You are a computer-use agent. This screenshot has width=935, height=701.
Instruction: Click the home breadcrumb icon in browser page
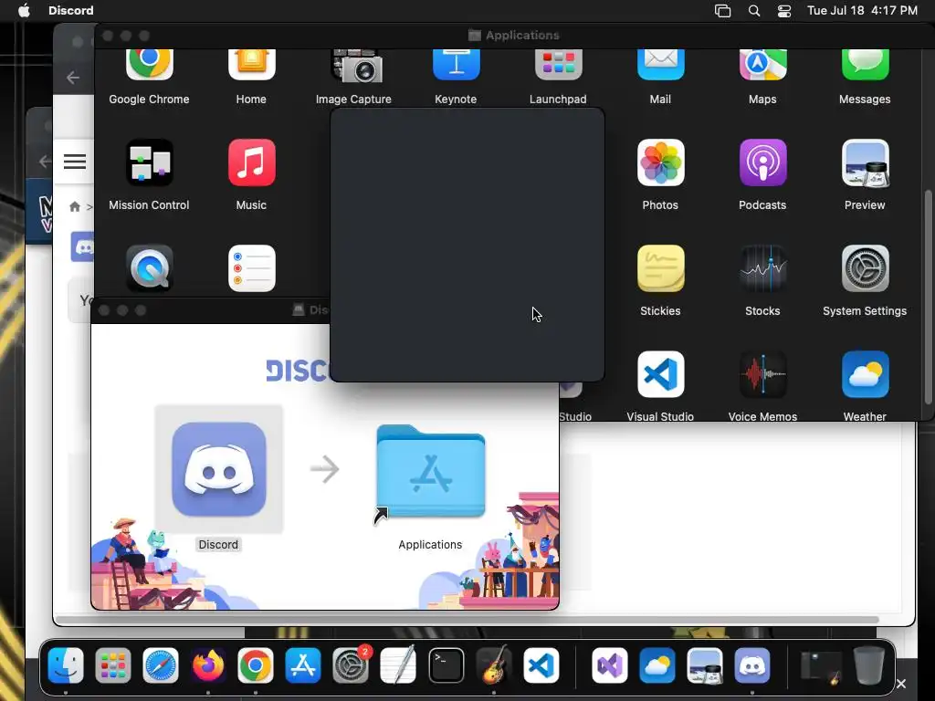[75, 207]
